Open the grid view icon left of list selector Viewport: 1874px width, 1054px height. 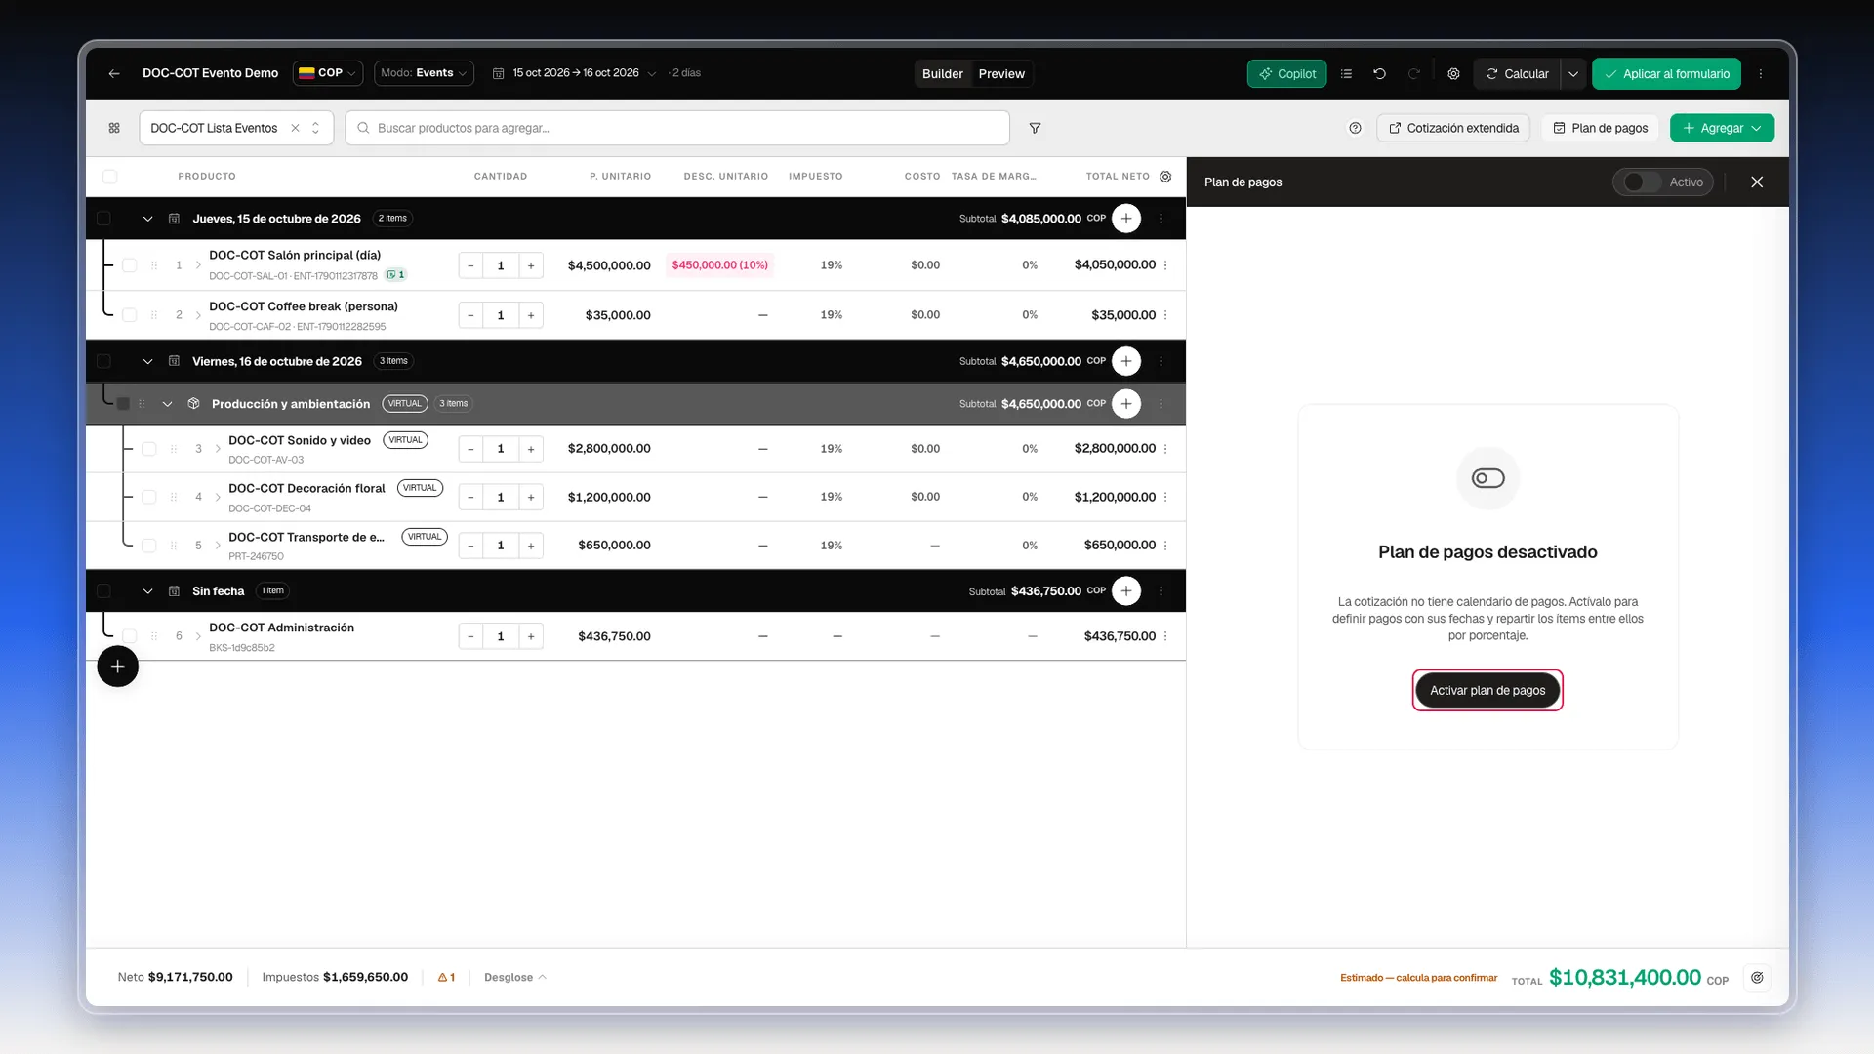coord(114,128)
